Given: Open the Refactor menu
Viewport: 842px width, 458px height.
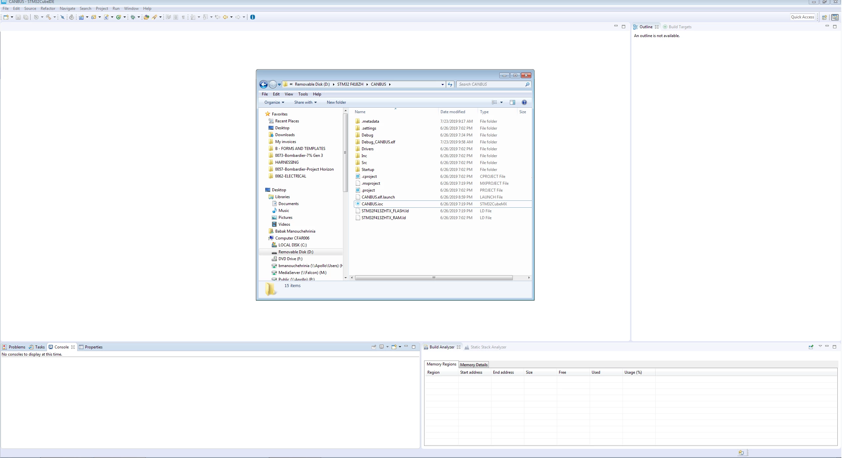Looking at the screenshot, I should point(48,9).
